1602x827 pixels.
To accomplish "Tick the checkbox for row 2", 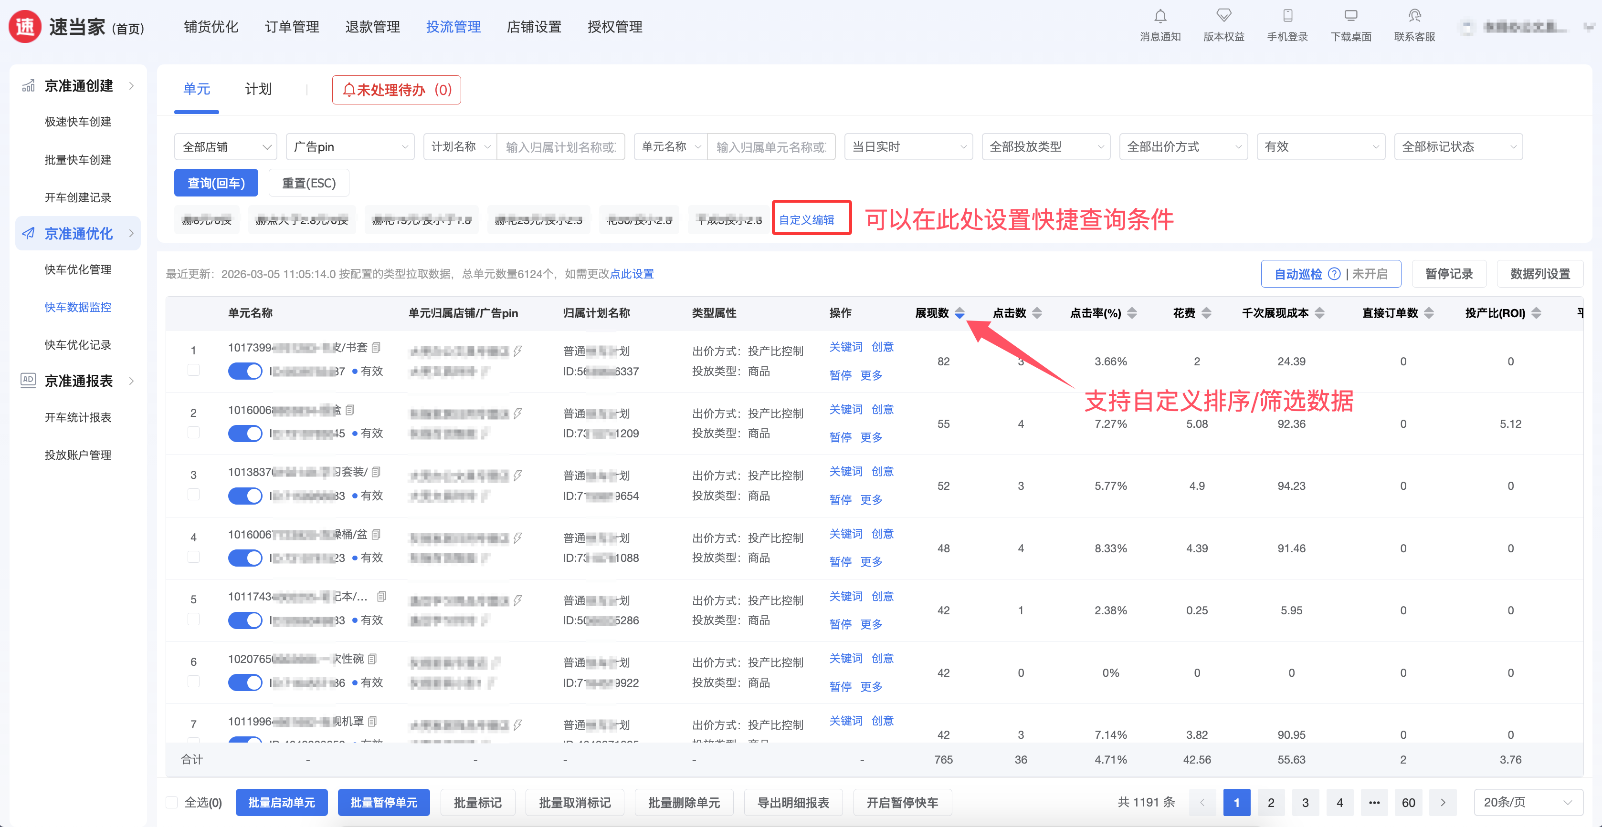I will coord(193,433).
